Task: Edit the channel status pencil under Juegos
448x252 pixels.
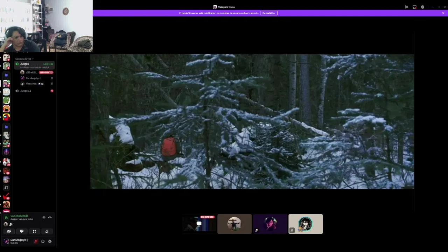Action: (48, 67)
